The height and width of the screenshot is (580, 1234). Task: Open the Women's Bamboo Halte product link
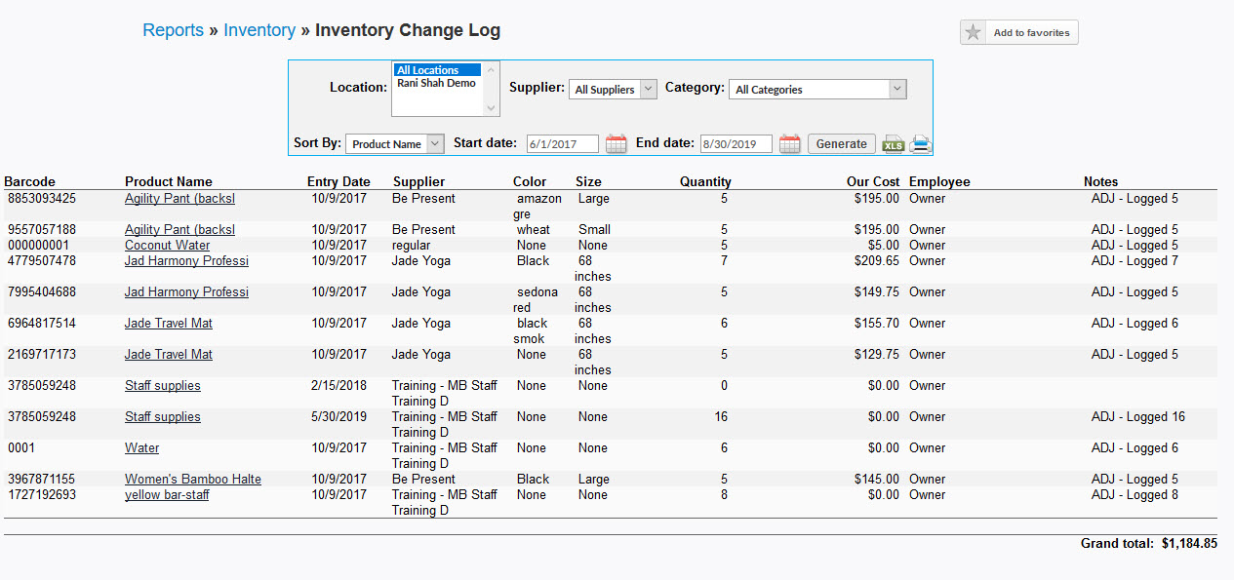pyautogui.click(x=192, y=479)
